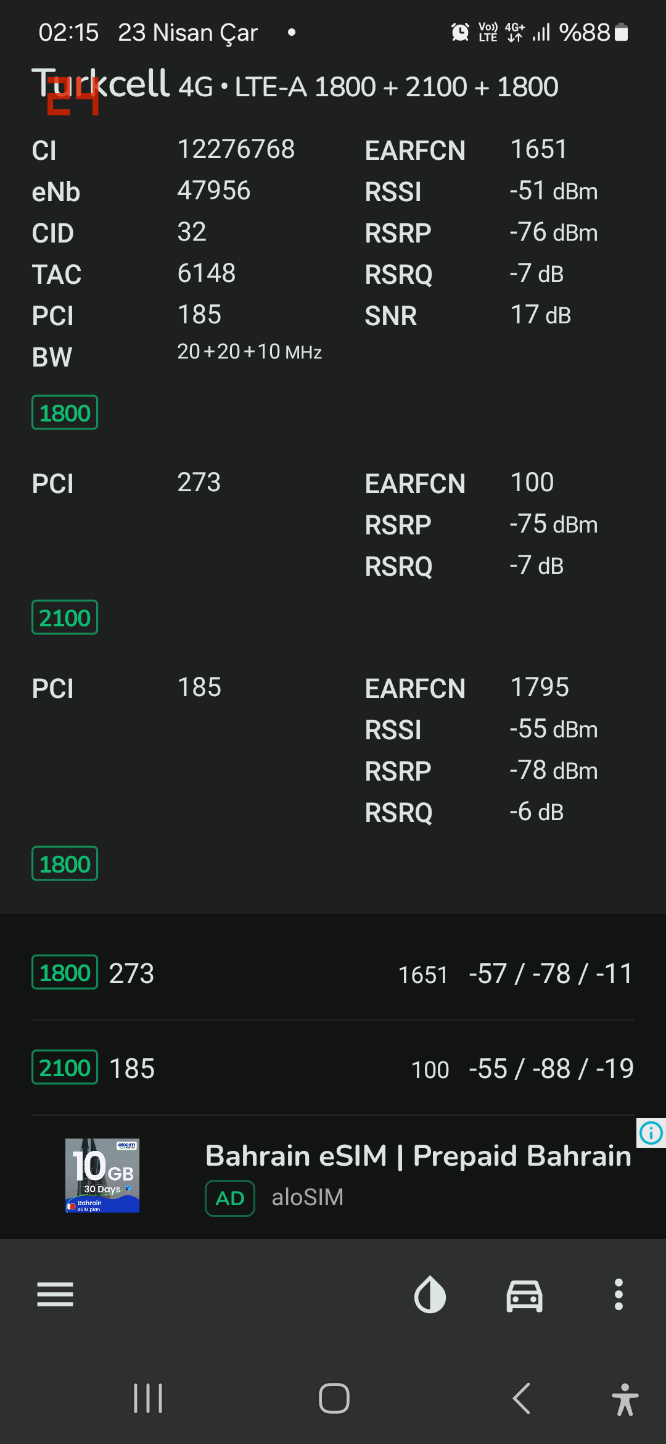Viewport: 666px width, 1444px height.
Task: Tap the first 1800 band badge below BW
Action: click(x=65, y=412)
